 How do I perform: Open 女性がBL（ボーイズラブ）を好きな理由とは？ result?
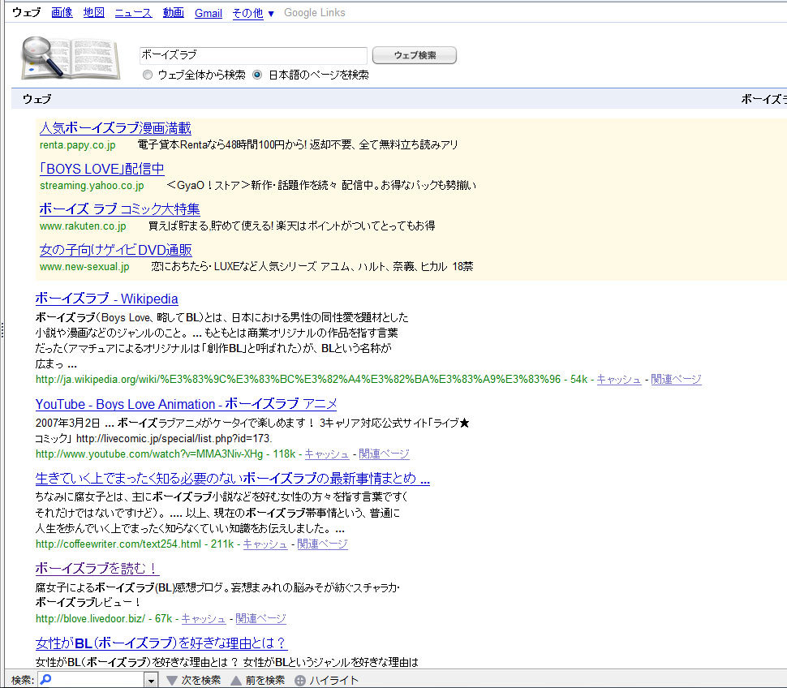pyautogui.click(x=161, y=643)
